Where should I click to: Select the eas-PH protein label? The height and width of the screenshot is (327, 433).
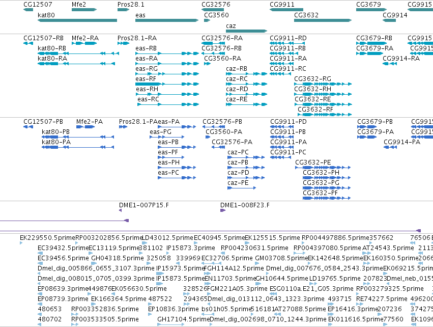(169, 162)
